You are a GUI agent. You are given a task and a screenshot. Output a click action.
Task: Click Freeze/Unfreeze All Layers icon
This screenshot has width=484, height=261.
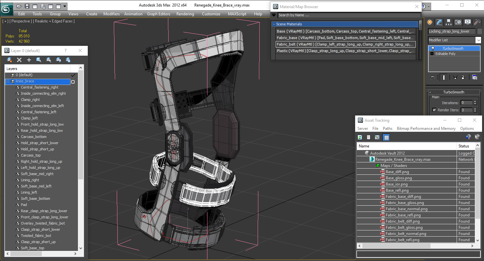click(68, 60)
